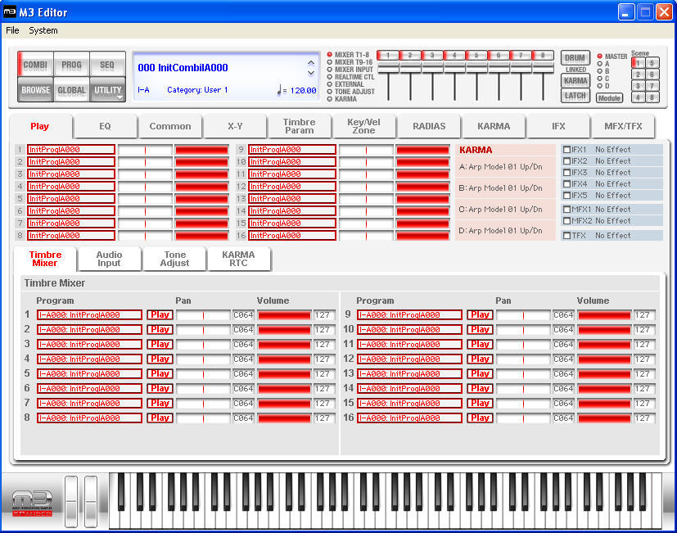The height and width of the screenshot is (533, 677).
Task: Open timbre 5 program selector in mixer
Action: coord(89,373)
